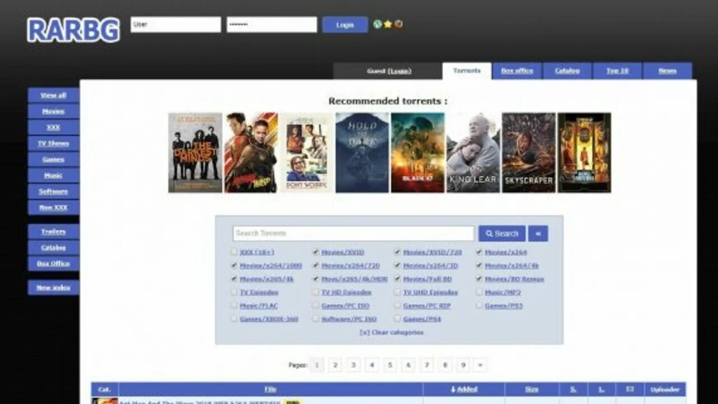
Task: Click the RARBG logo
Action: pyautogui.click(x=73, y=30)
